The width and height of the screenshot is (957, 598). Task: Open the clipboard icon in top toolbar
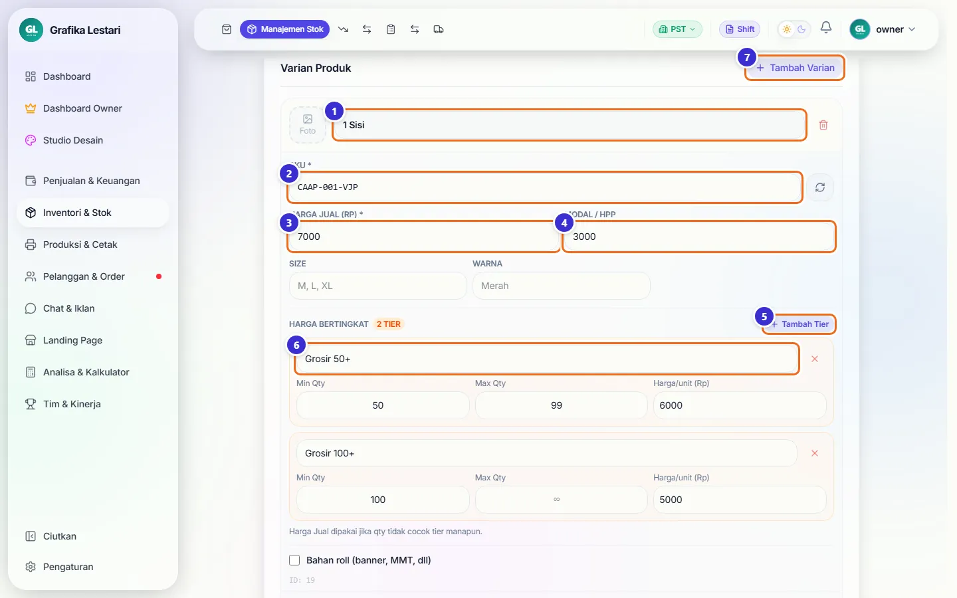pos(391,29)
